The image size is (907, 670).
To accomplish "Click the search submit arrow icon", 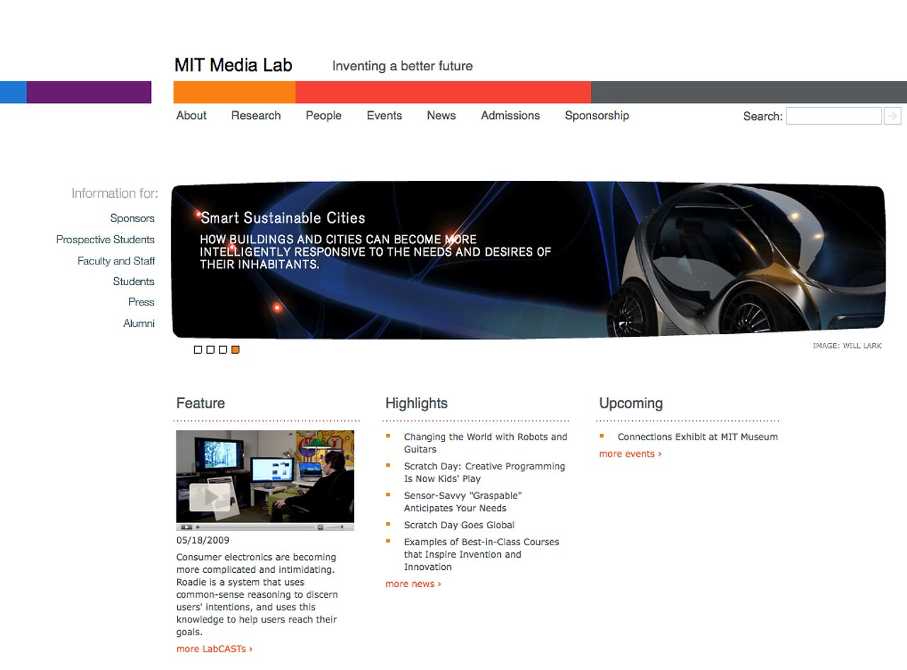I will [x=893, y=116].
